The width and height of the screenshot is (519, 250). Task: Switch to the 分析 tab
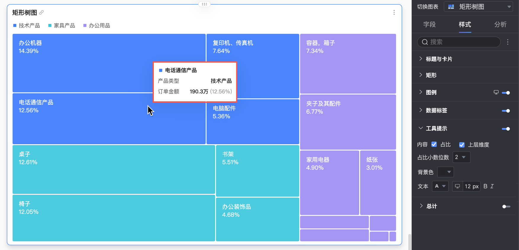[500, 25]
